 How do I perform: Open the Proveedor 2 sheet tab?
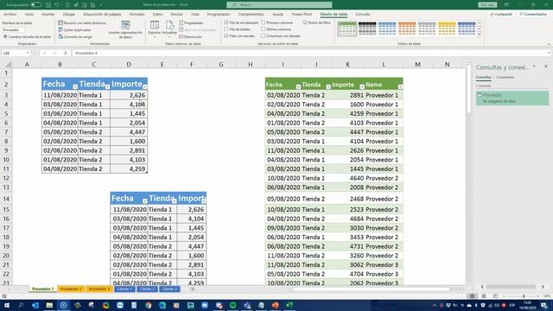tap(71, 289)
